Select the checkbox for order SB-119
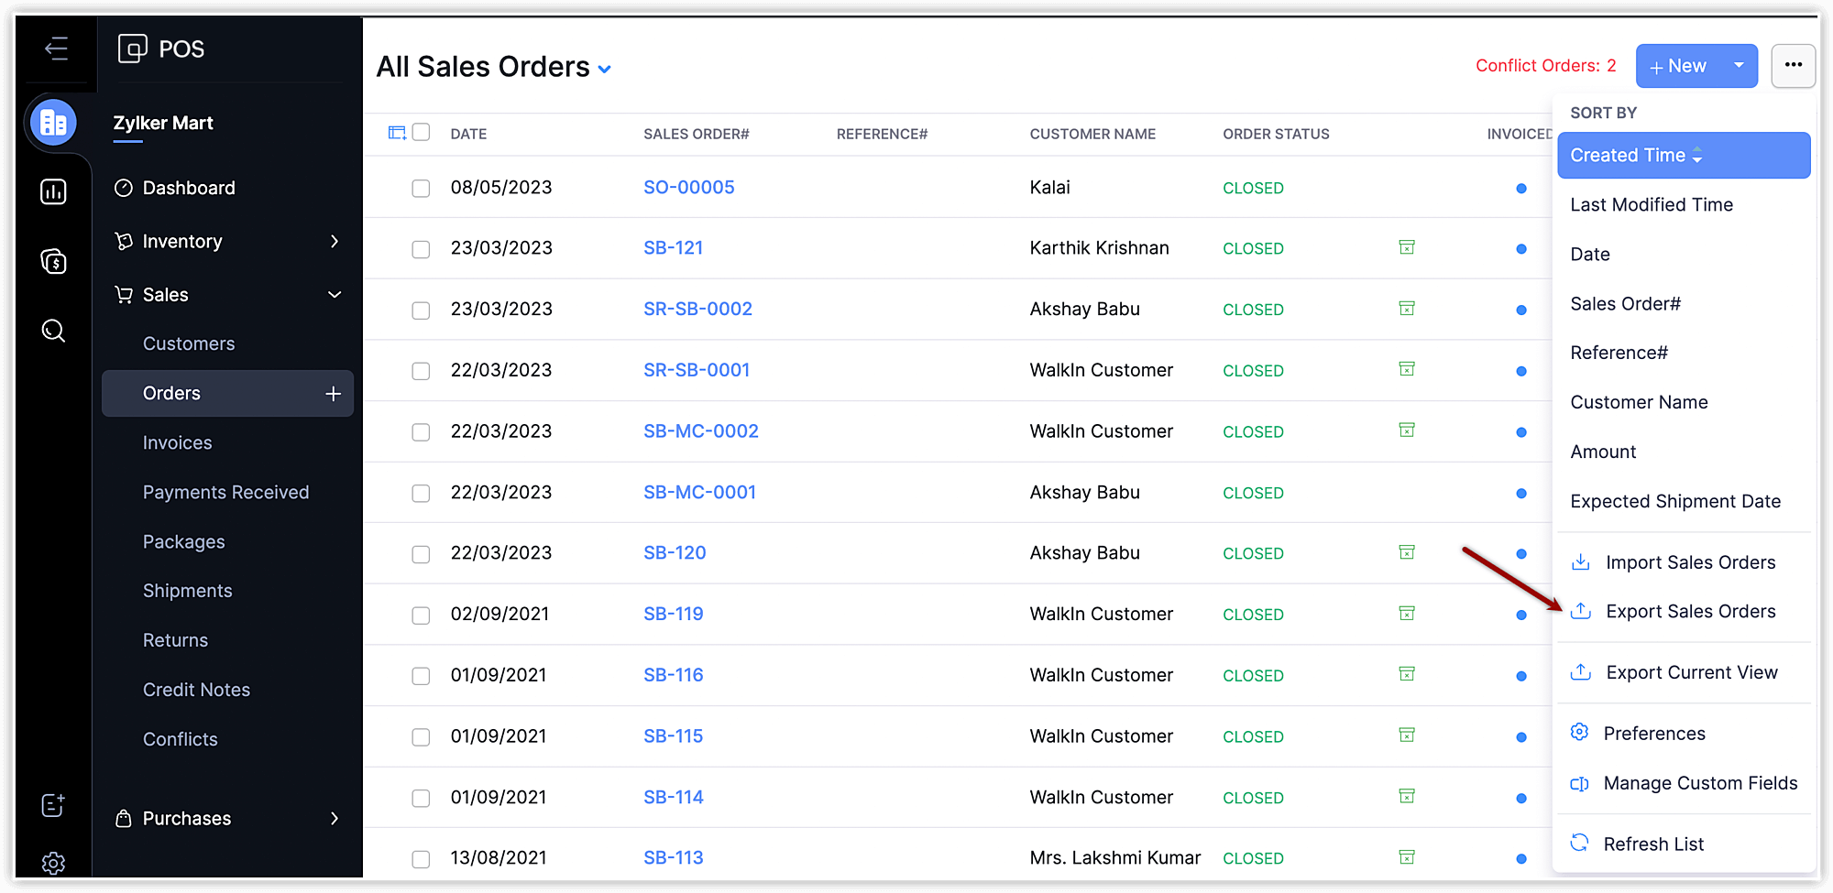1833x893 pixels. click(421, 615)
